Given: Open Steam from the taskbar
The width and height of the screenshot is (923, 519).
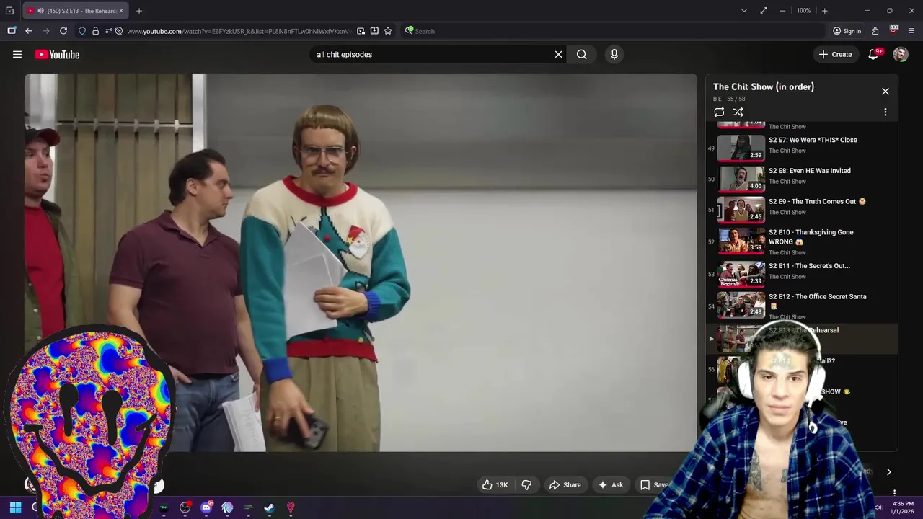Looking at the screenshot, I should (269, 507).
